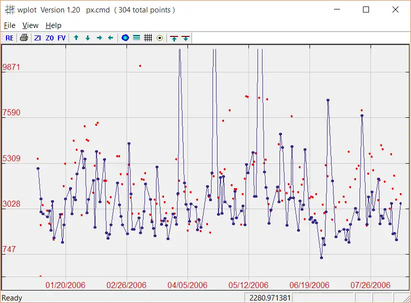Viewport: 411px width, 303px height.
Task: Click the wplot app icon in title bar
Action: click(x=9, y=9)
